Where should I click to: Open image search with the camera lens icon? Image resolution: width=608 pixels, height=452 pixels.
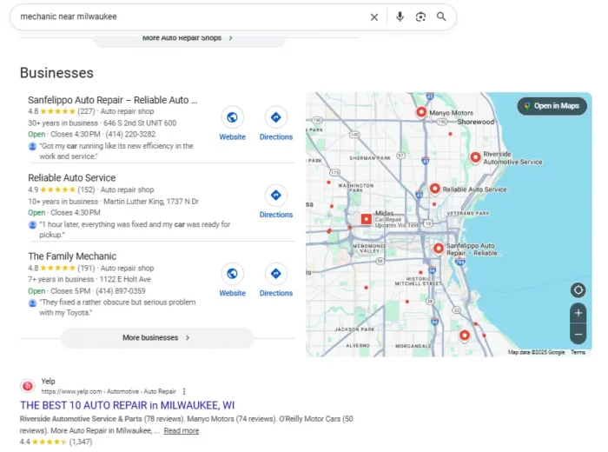coord(420,17)
